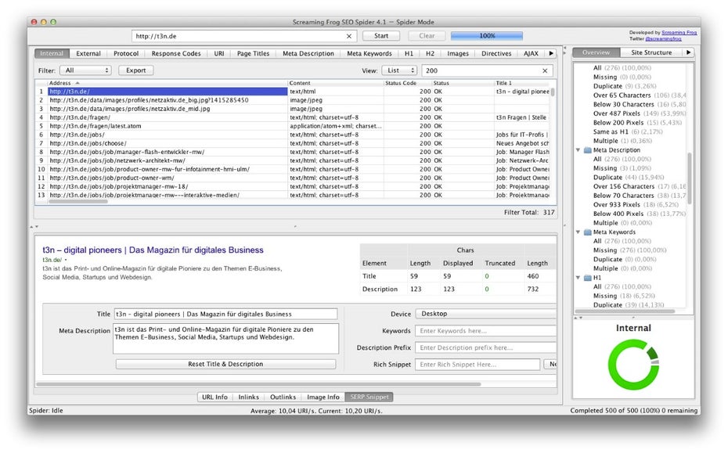Click the Description Prefix input field
This screenshot has width=728, height=453.
485,347
